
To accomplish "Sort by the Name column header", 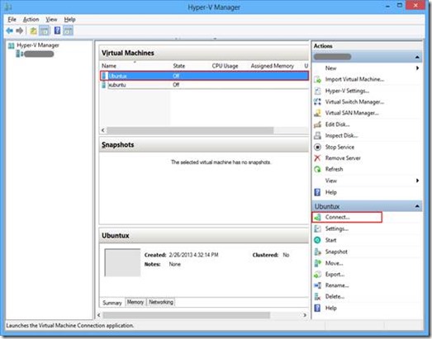I will pyautogui.click(x=109, y=66).
